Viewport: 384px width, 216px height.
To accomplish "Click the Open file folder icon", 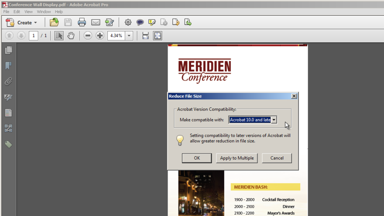I will coord(54,22).
